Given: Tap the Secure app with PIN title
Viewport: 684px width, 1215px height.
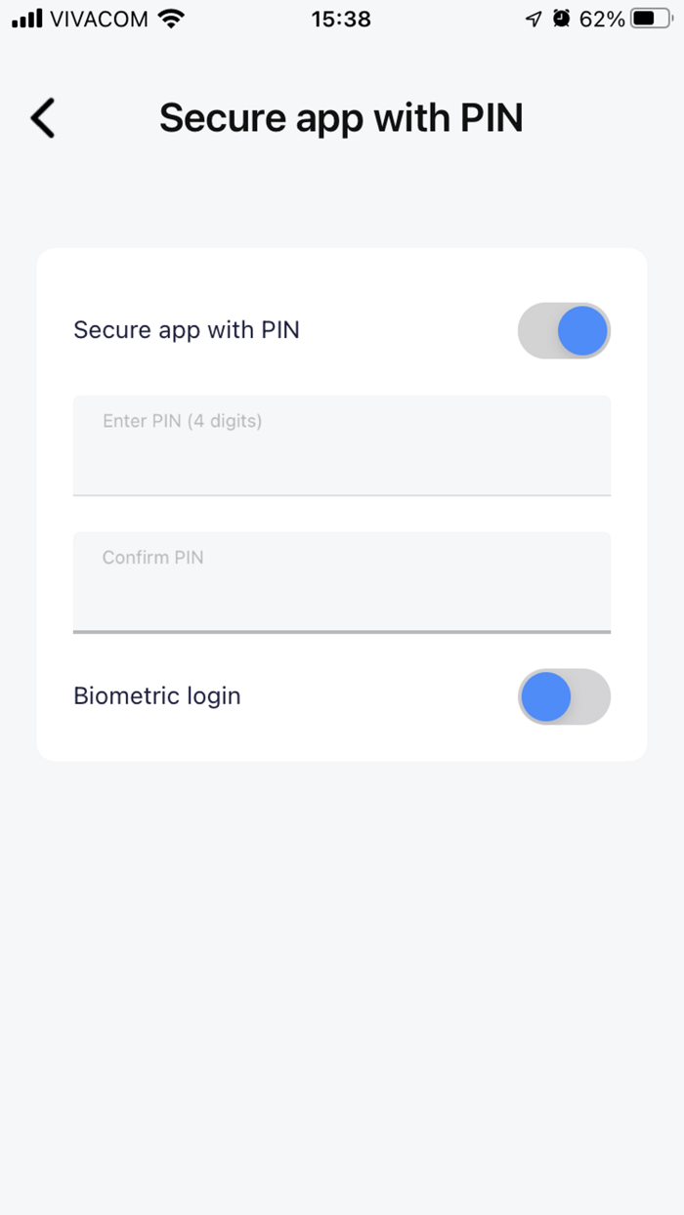Looking at the screenshot, I should (x=341, y=117).
